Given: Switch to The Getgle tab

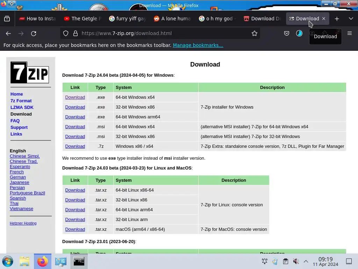Looking at the screenshot, I should coord(83,19).
